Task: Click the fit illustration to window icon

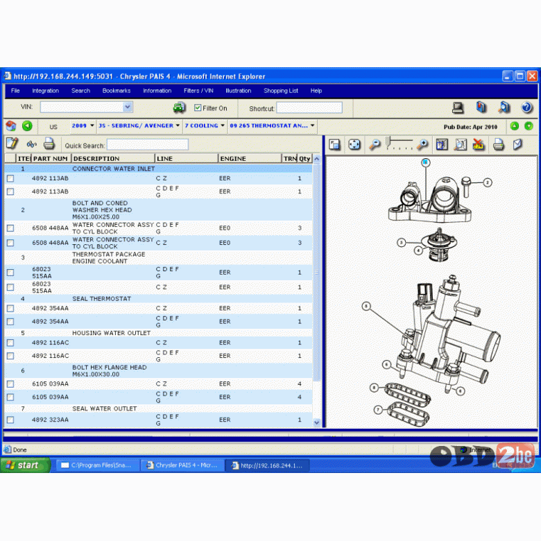Action: 354,144
